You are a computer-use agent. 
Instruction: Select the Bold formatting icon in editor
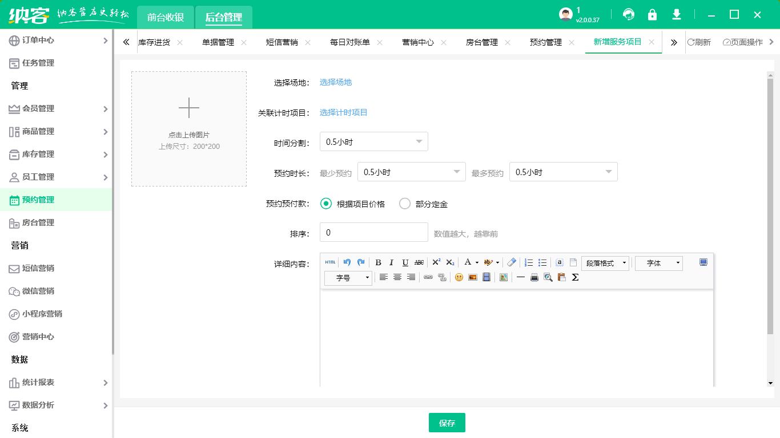pos(379,262)
